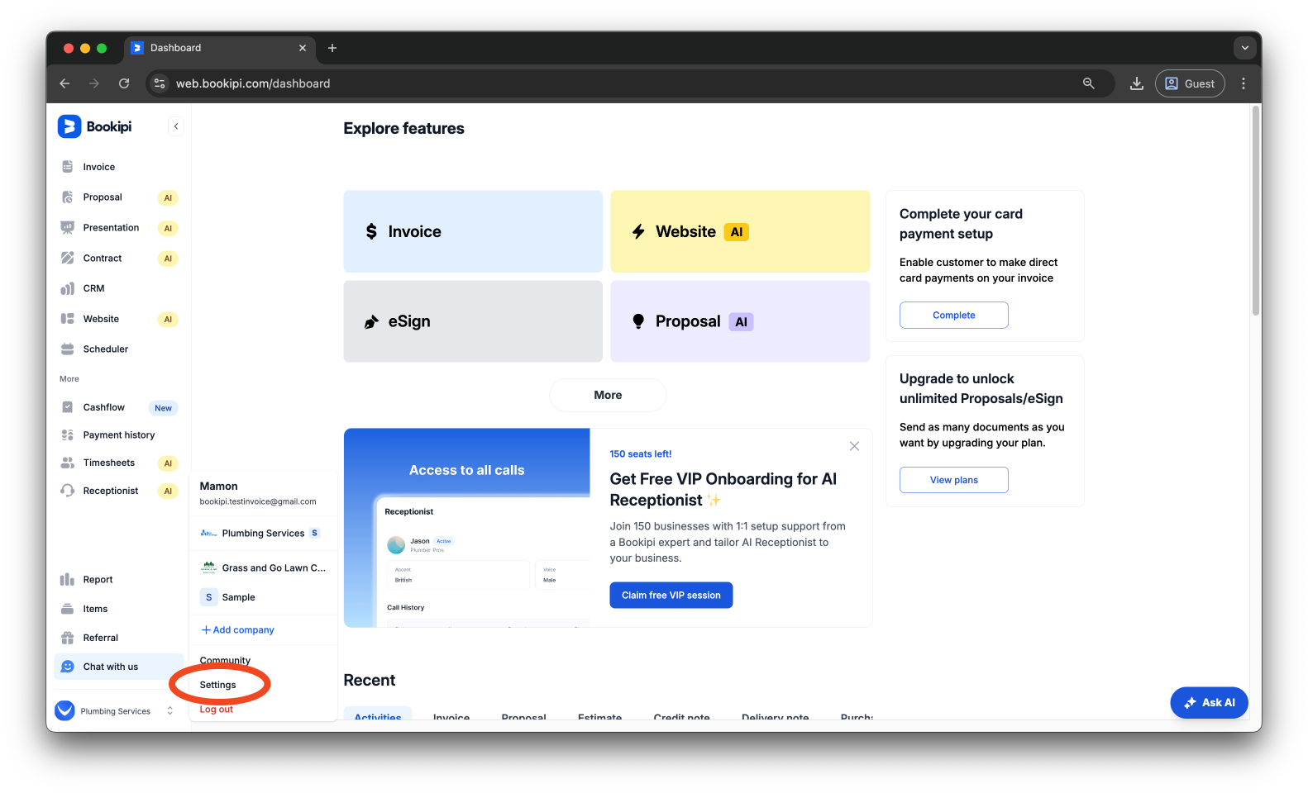Open the browser downloads icon

pos(1137,83)
